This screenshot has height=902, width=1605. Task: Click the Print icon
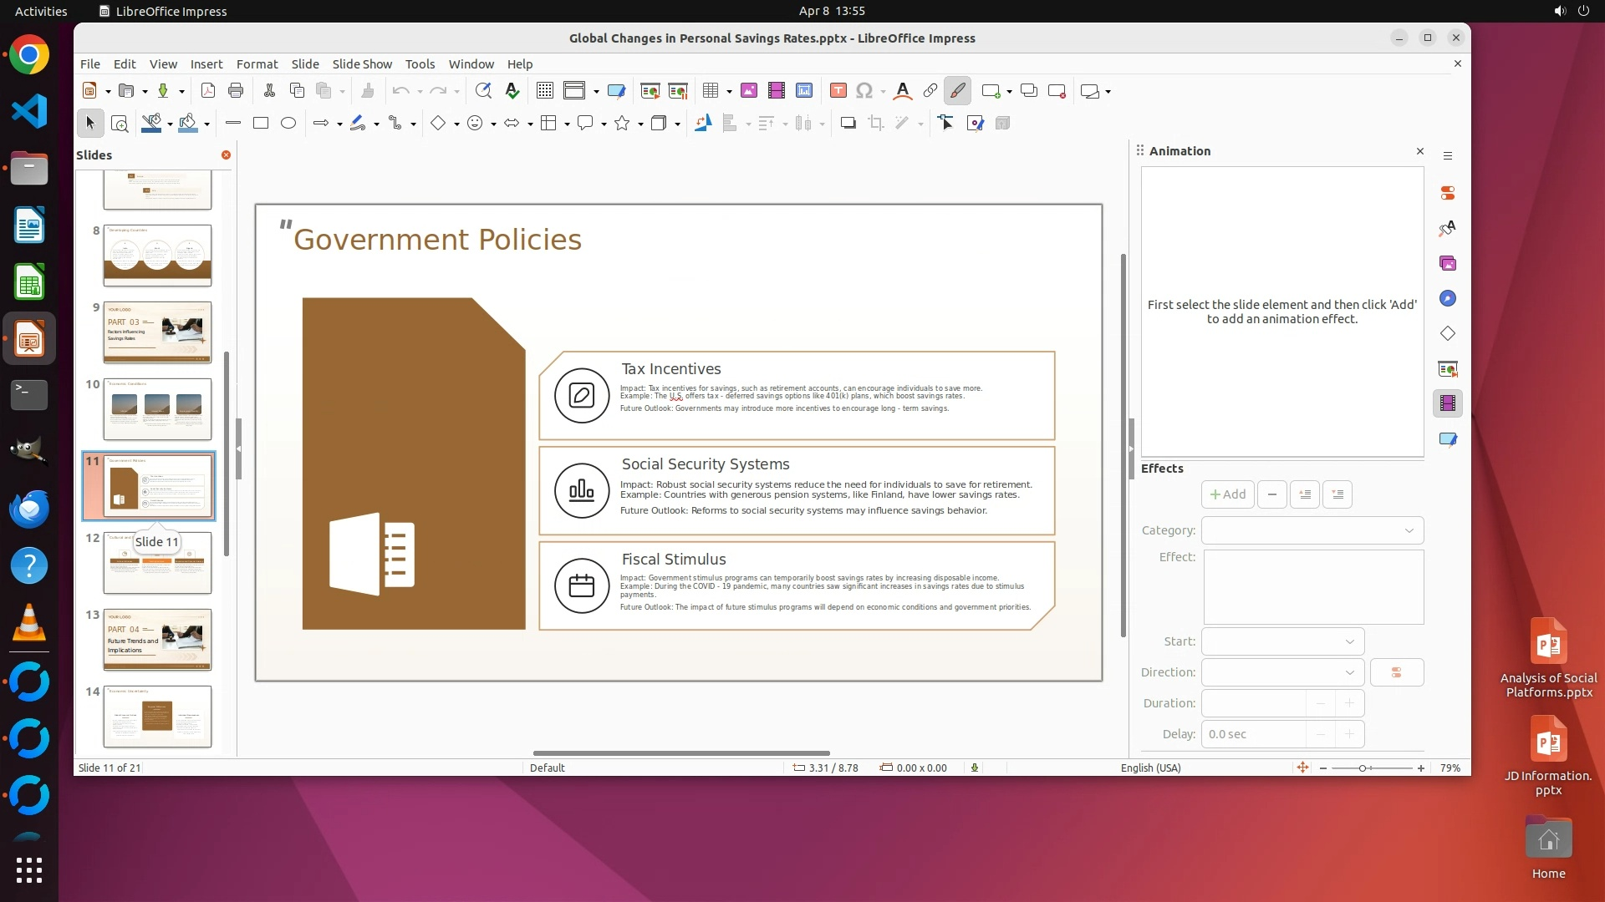[x=236, y=91]
